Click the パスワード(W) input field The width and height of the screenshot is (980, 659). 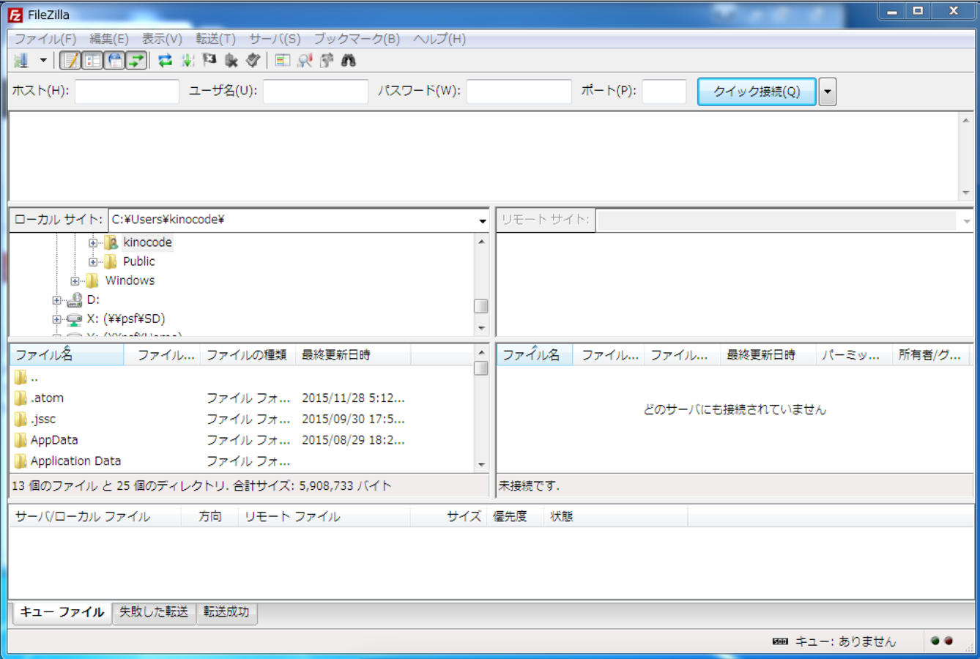[x=519, y=92]
